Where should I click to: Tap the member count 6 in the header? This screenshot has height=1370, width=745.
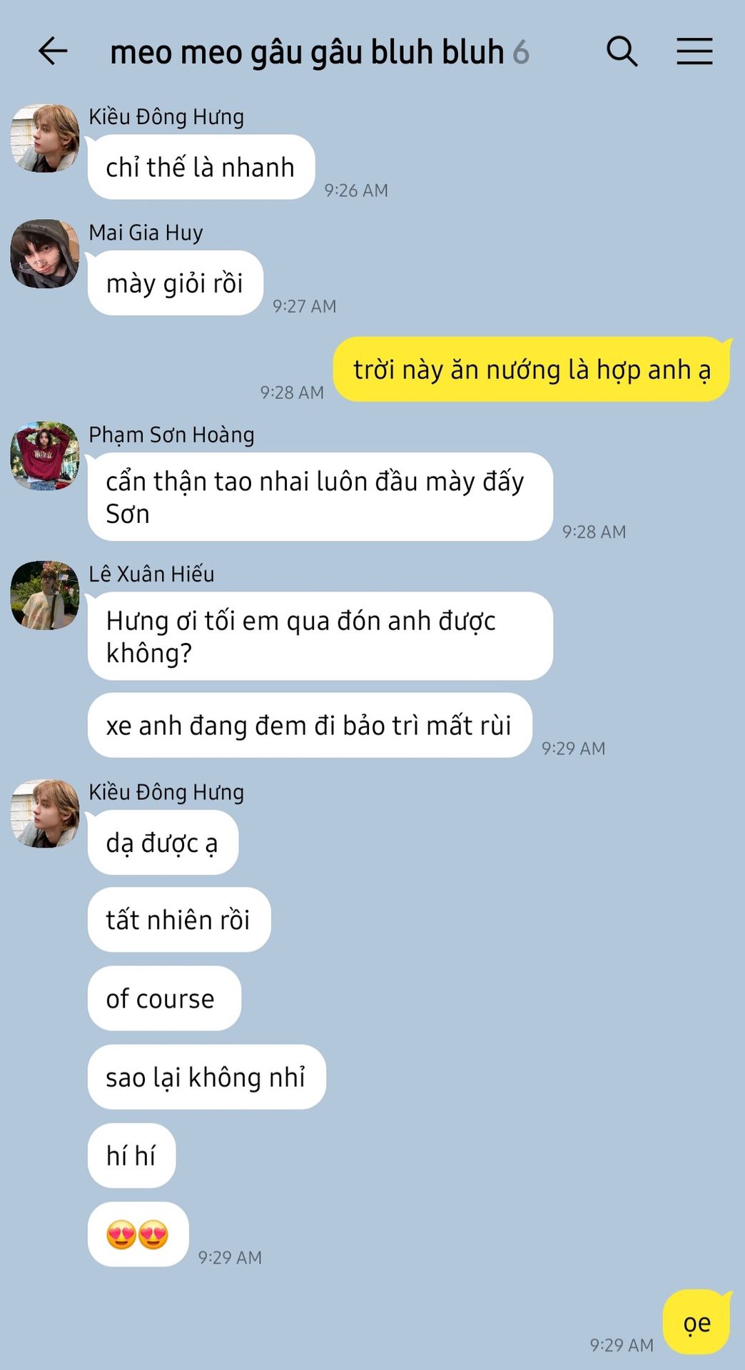pyautogui.click(x=521, y=53)
